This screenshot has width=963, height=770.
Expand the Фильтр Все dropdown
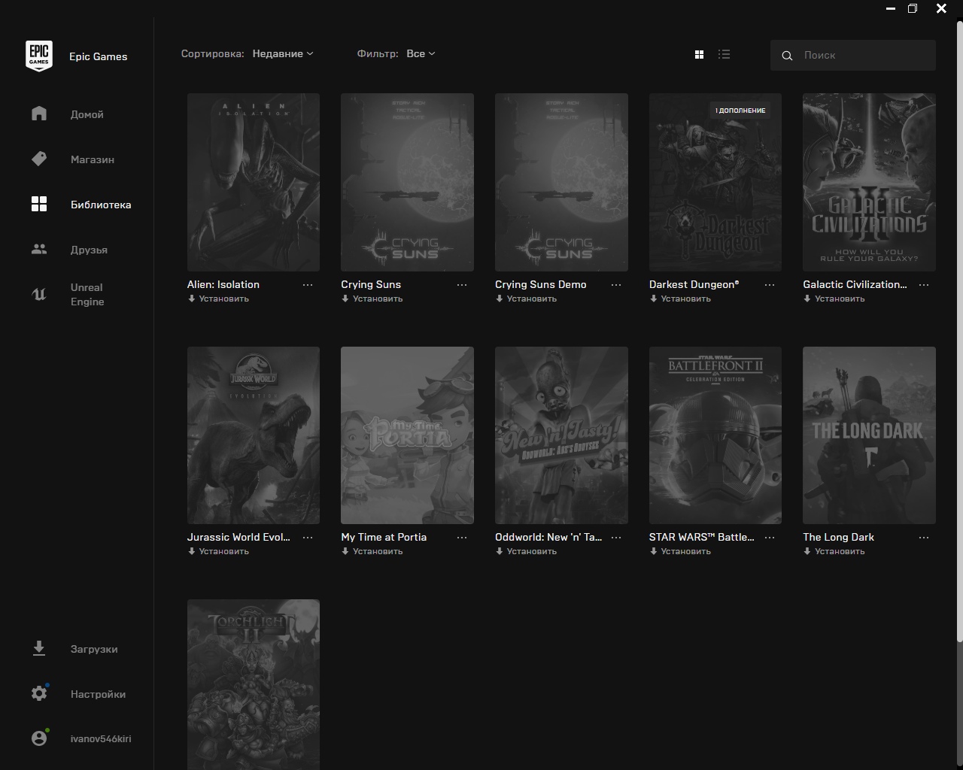421,53
